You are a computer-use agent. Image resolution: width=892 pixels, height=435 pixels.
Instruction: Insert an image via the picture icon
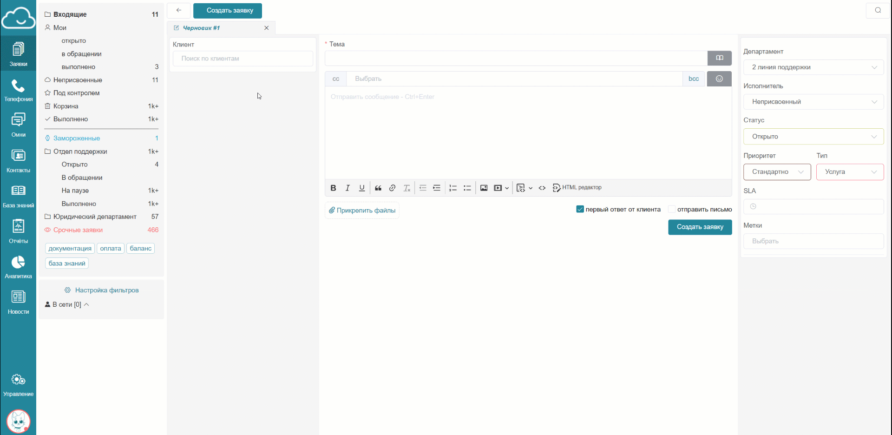point(484,188)
